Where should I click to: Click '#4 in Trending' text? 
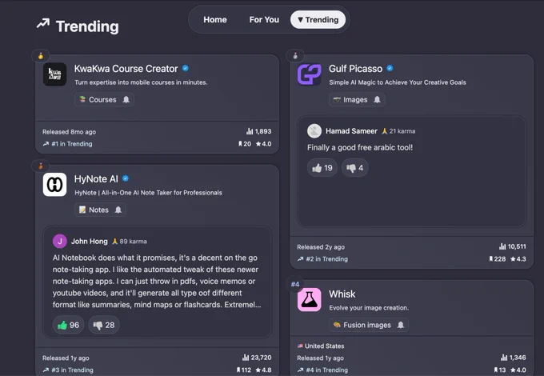[x=327, y=370]
